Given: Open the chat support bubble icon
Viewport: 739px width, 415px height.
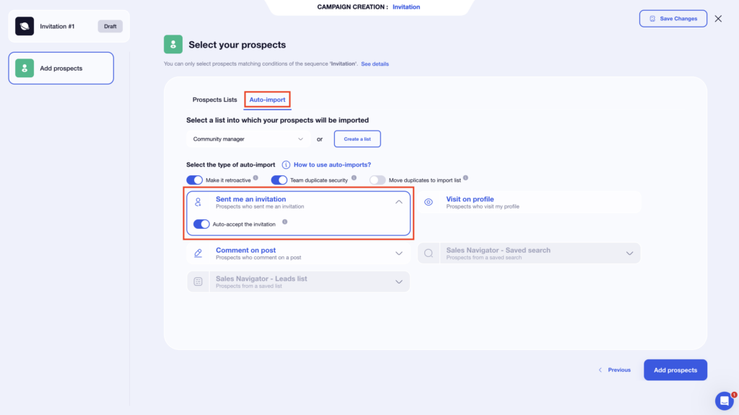Looking at the screenshot, I should 724,401.
